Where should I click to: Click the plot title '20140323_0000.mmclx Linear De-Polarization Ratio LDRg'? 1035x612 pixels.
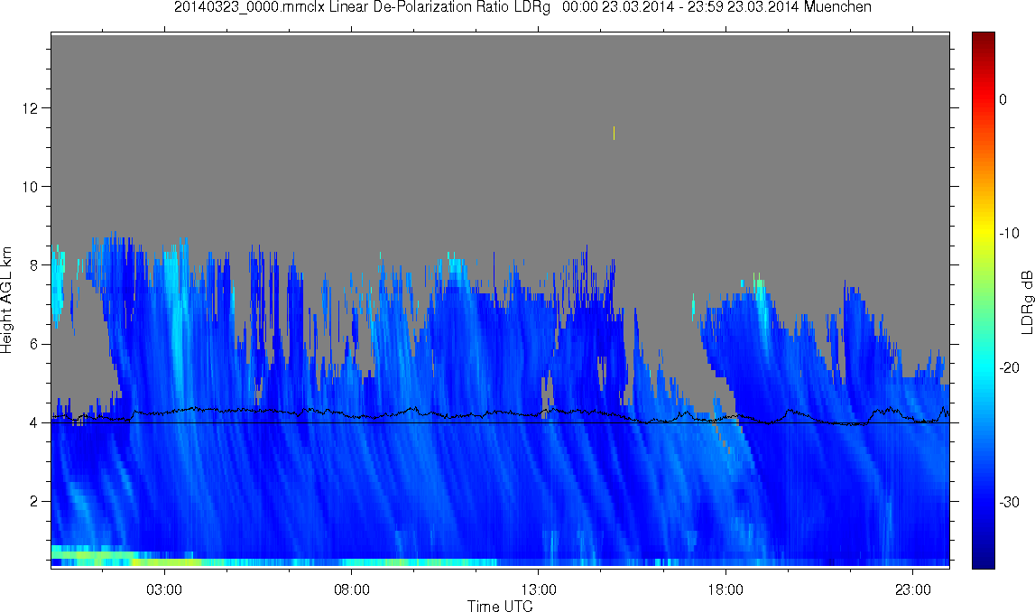(x=362, y=7)
